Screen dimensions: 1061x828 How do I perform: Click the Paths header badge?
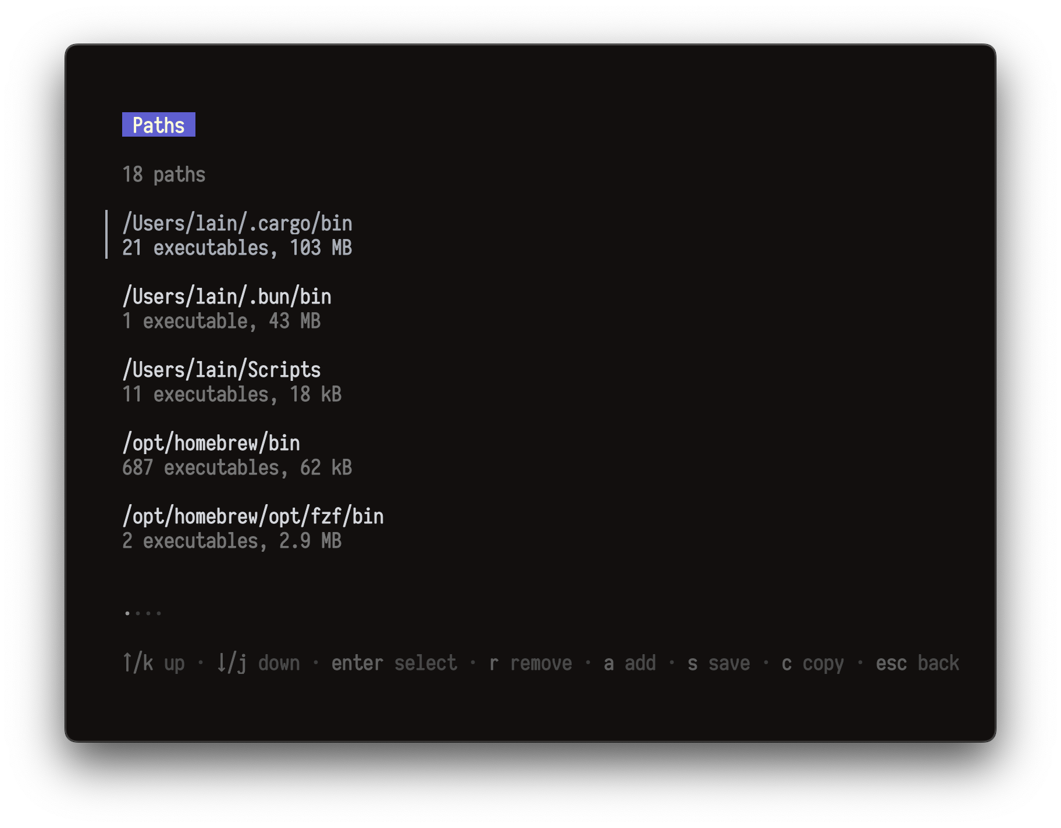(x=159, y=124)
